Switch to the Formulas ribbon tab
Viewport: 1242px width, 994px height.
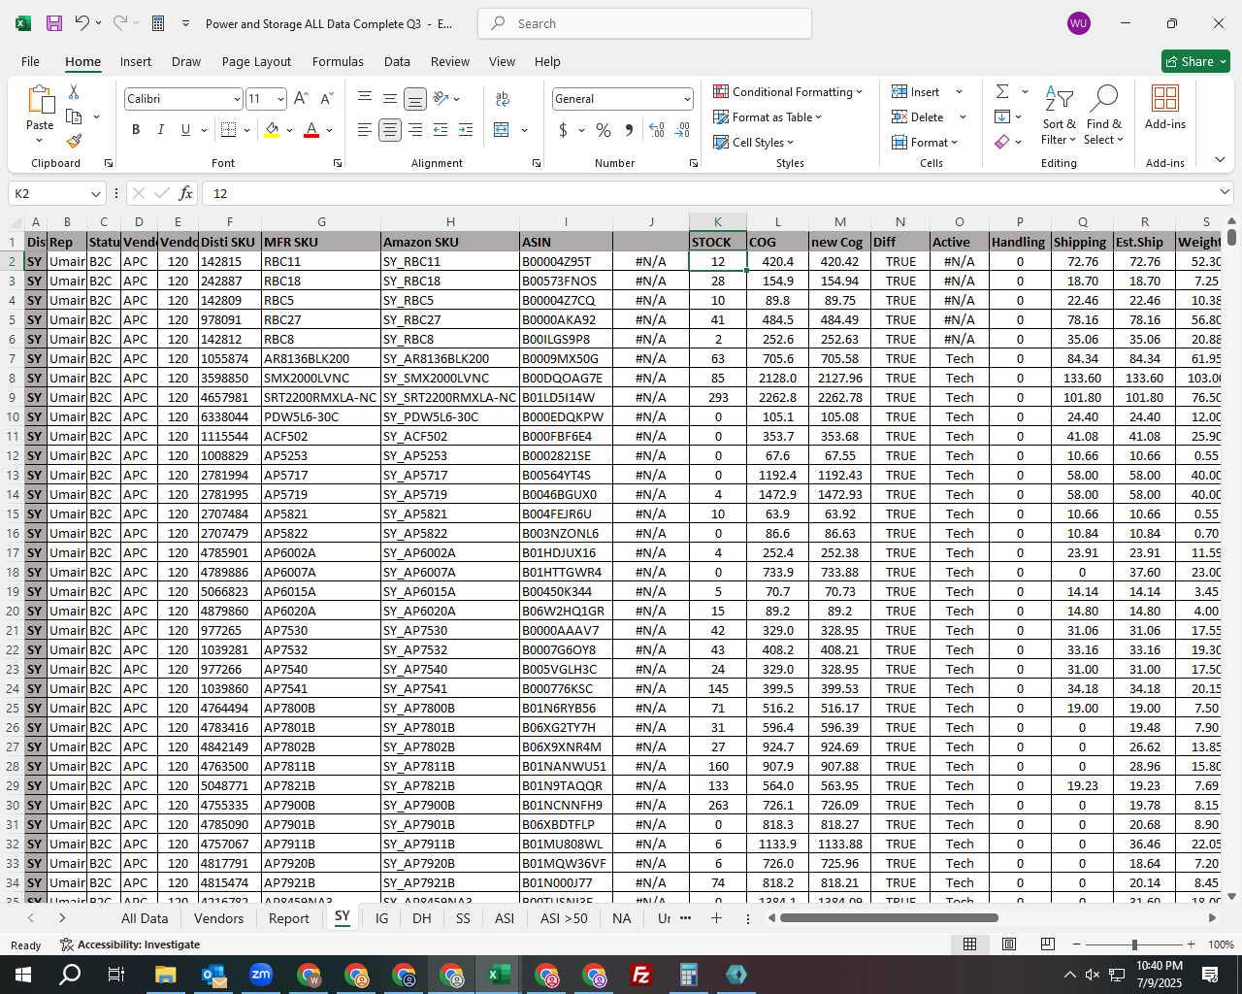338,61
